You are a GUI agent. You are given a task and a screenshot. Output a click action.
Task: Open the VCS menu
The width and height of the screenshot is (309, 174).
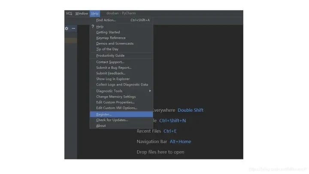(x=69, y=13)
